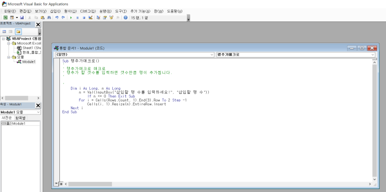This screenshot has width=386, height=192.
Task: Click the Redo arrow icon
Action: tap(63, 17)
